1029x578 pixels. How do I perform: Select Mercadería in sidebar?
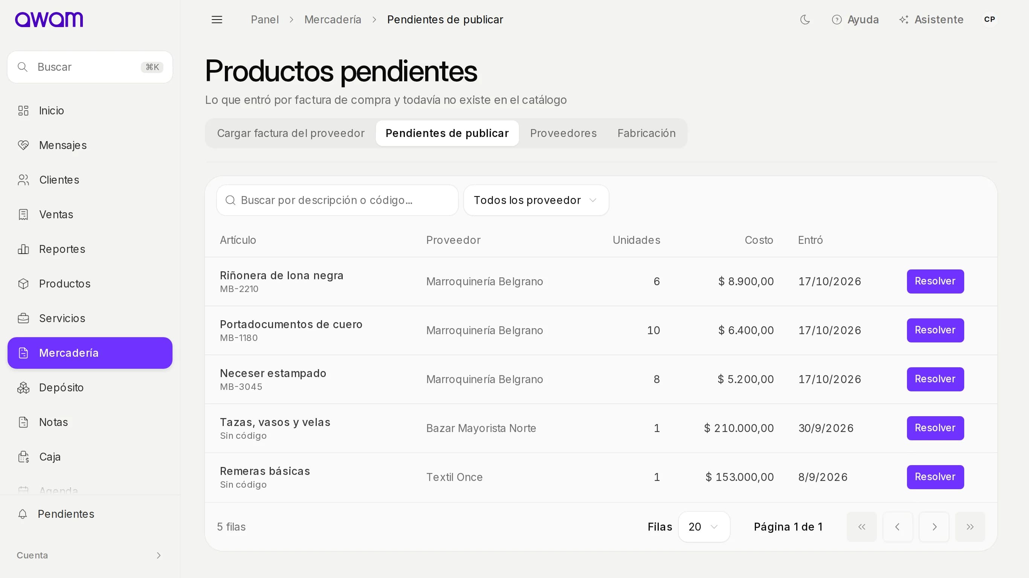pyautogui.click(x=90, y=353)
